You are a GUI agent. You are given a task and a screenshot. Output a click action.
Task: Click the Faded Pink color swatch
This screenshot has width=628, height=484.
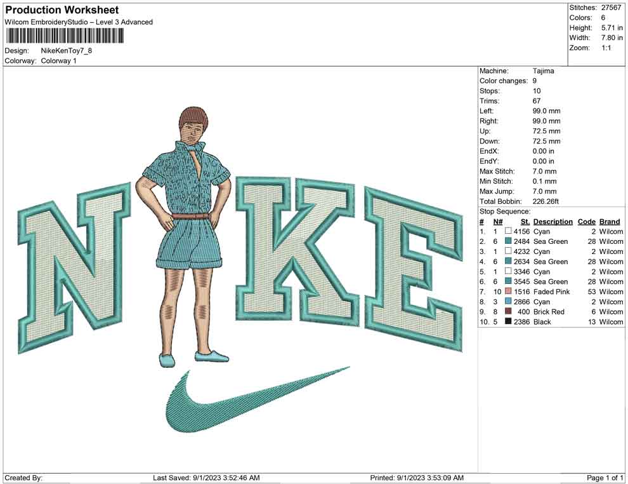(508, 291)
